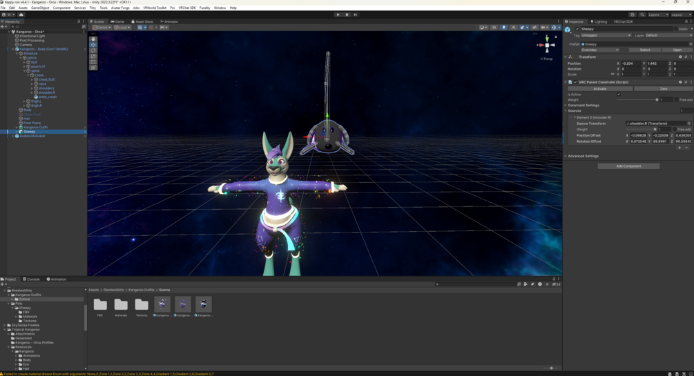The width and height of the screenshot is (694, 376).
Task: Select the Rect tool in Scene toolbar
Action: coord(93,62)
